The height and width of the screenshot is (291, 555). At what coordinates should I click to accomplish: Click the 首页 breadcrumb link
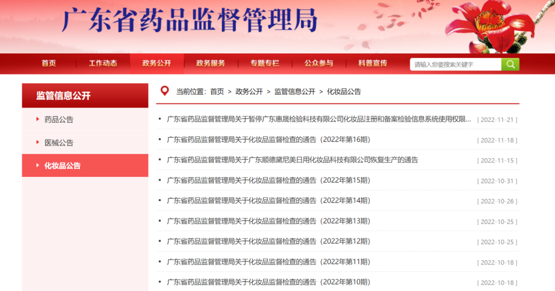[x=217, y=92]
